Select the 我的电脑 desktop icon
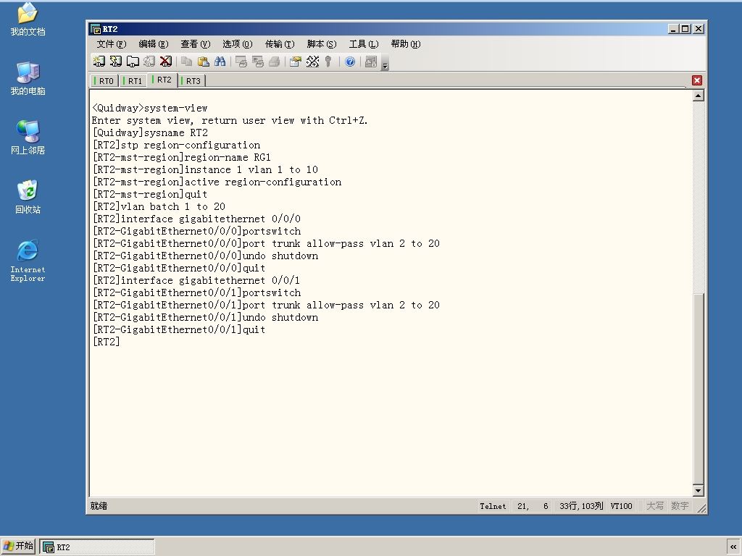This screenshot has height=556, width=742. [x=28, y=79]
